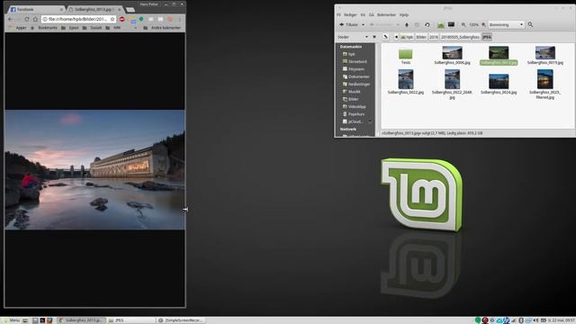Screen dimensions: 576x324
Task: Click the SimpleScreenRecorder taskbar entry
Action: [180, 320]
